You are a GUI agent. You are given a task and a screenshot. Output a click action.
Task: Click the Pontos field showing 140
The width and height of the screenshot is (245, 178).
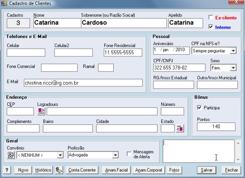pyautogui.click(x=216, y=127)
